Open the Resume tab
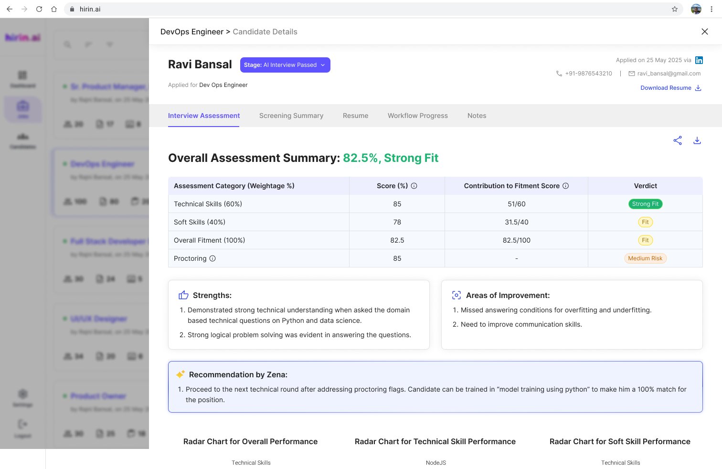Screen dimensions: 722x469 click(355, 116)
